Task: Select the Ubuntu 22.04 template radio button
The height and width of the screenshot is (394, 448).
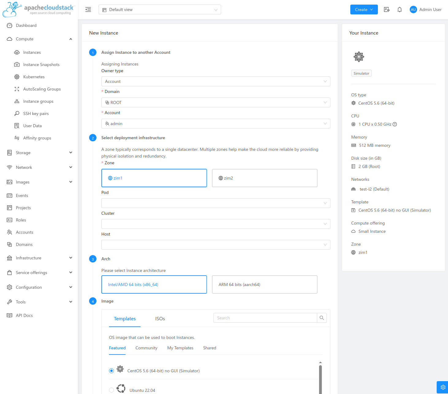Action: (x=111, y=390)
